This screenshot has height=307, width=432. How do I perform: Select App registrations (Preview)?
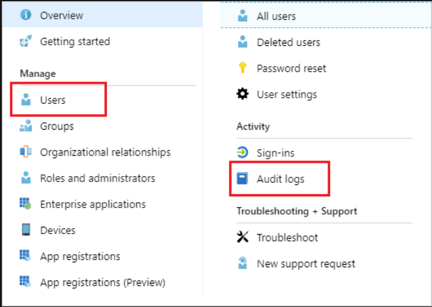(x=103, y=282)
